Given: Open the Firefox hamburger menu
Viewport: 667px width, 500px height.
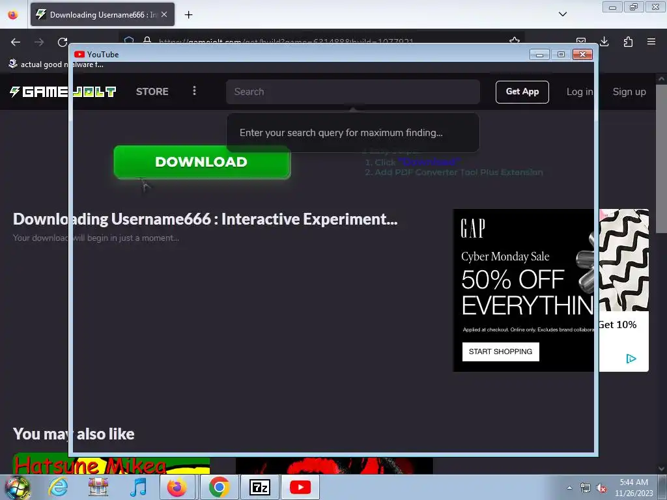Looking at the screenshot, I should [651, 41].
